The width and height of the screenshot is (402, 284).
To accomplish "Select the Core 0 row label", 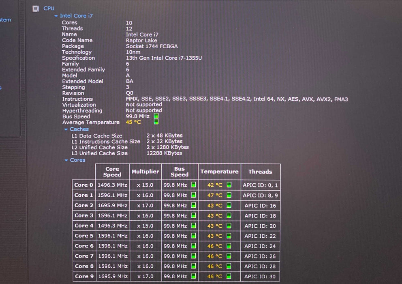I will tap(83, 185).
